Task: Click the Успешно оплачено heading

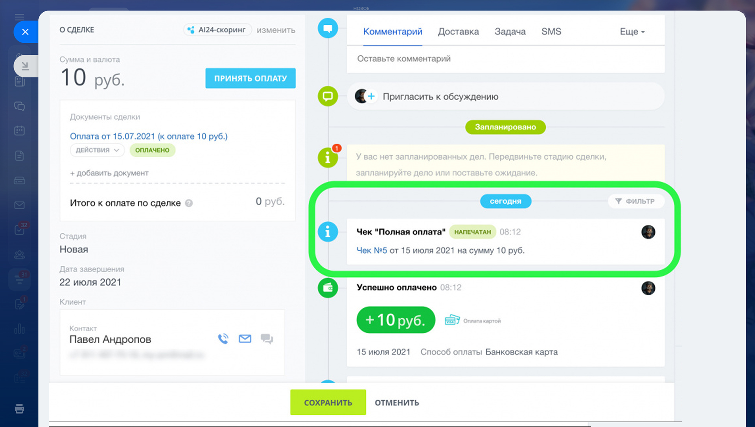Action: [x=396, y=287]
